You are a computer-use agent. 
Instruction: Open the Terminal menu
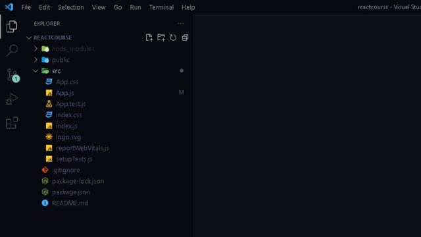click(161, 7)
